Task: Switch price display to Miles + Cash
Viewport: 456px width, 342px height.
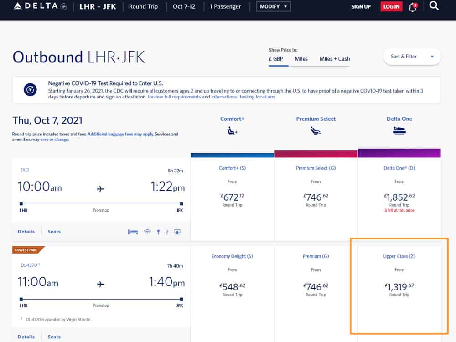Action: (334, 59)
